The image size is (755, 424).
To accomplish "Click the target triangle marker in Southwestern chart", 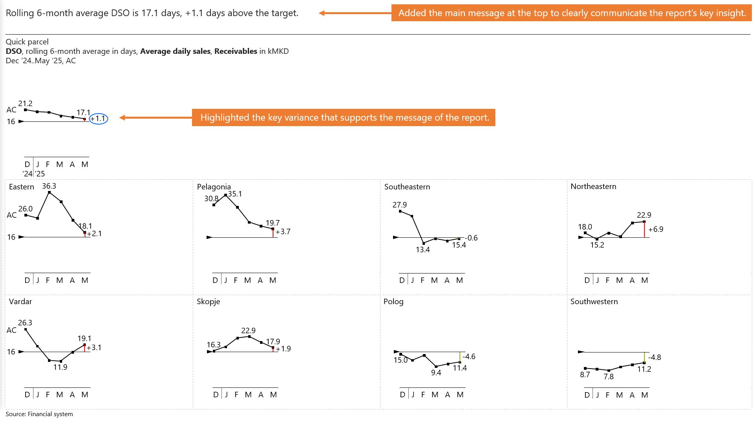I will click(581, 352).
